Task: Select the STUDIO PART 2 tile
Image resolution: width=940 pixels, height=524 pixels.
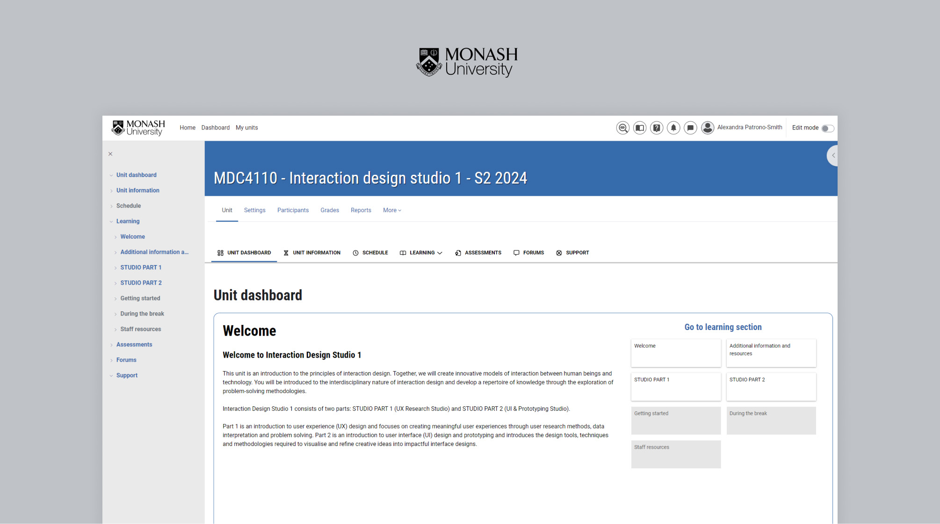Action: coord(771,386)
